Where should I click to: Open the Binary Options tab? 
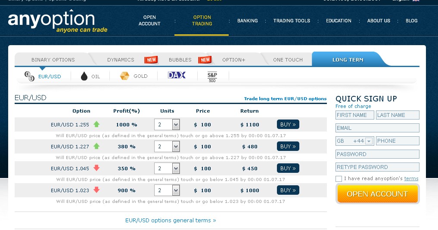pos(53,60)
